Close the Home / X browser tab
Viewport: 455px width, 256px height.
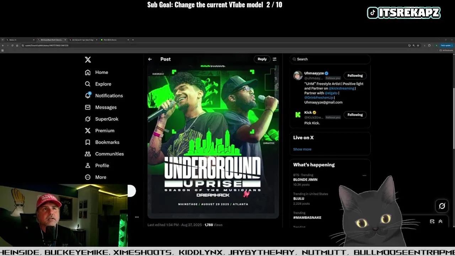tap(34, 40)
